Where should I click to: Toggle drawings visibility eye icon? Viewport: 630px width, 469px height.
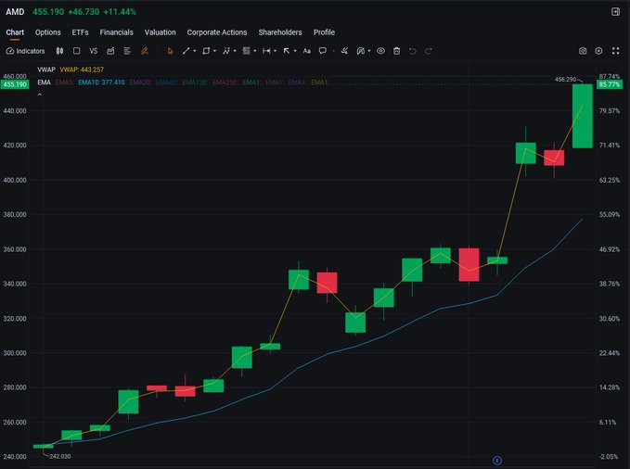pyautogui.click(x=381, y=51)
